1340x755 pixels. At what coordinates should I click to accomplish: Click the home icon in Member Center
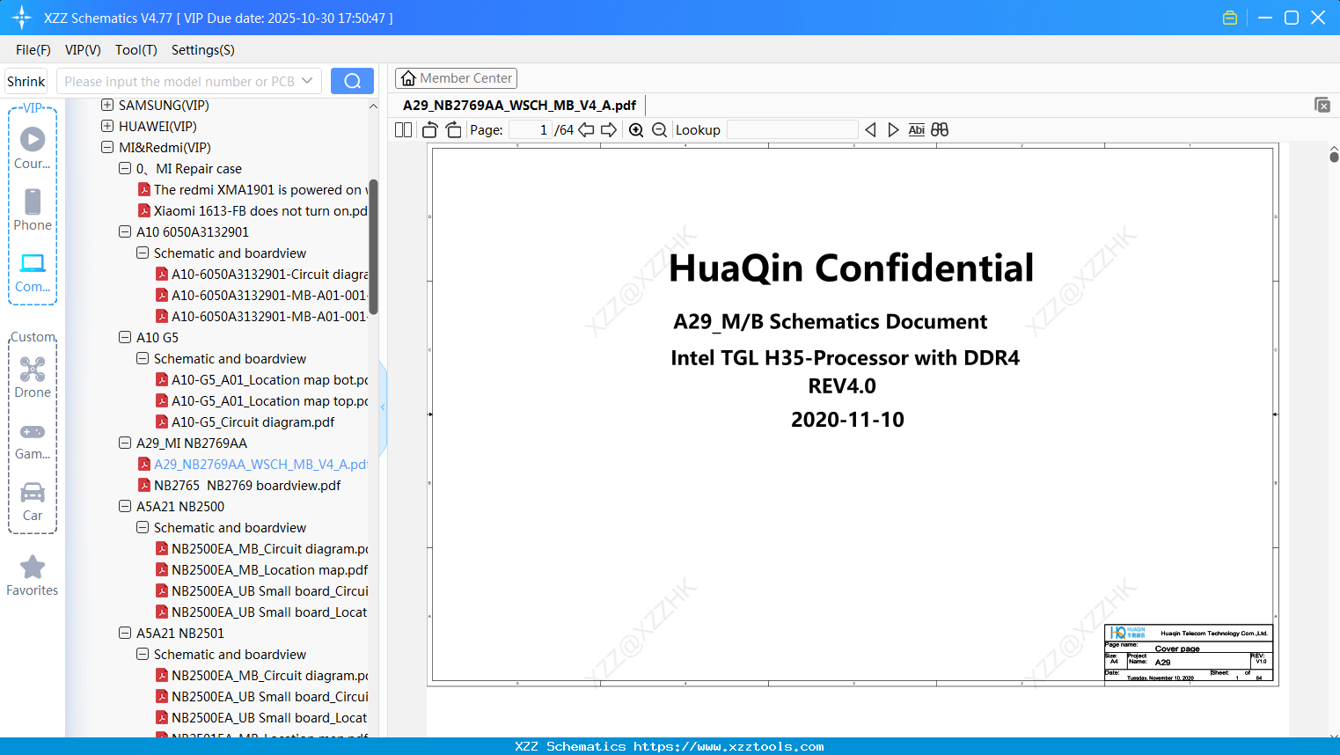coord(408,78)
